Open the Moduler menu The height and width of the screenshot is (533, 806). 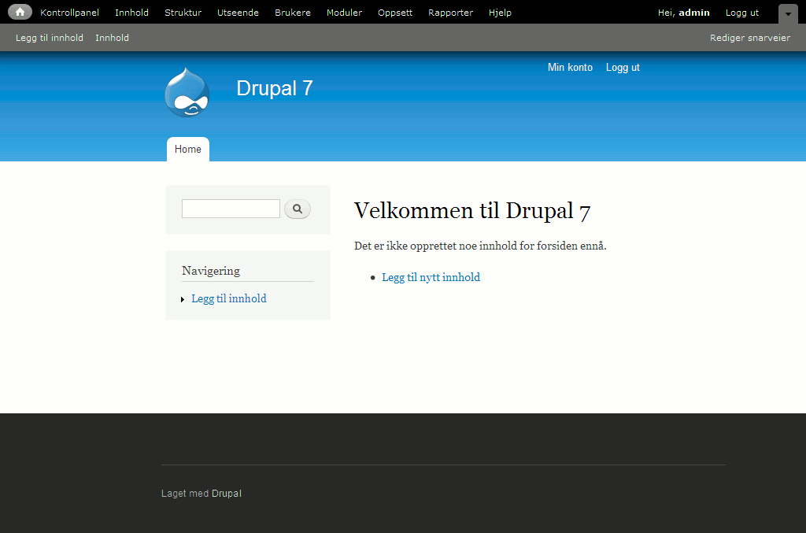pos(344,12)
